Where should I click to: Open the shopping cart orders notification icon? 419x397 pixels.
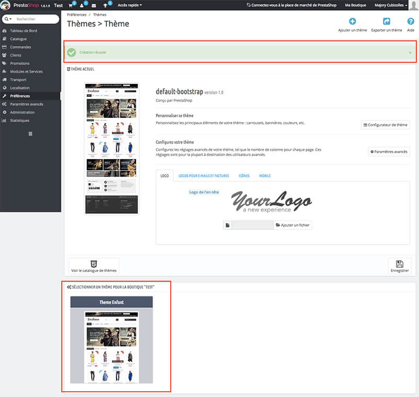click(x=70, y=5)
